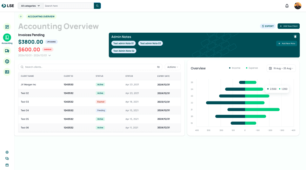Select the Accounting book icon in sidebar

click(7, 37)
